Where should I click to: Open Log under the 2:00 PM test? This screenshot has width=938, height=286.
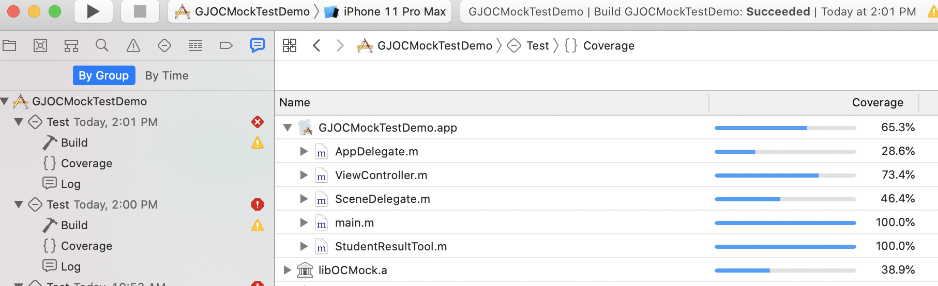point(70,266)
